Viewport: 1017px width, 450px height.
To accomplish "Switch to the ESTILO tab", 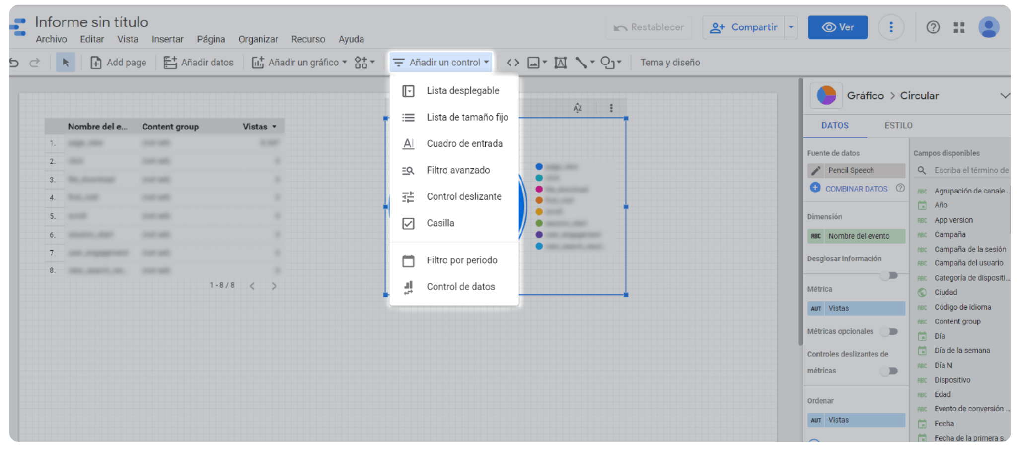I will (898, 125).
